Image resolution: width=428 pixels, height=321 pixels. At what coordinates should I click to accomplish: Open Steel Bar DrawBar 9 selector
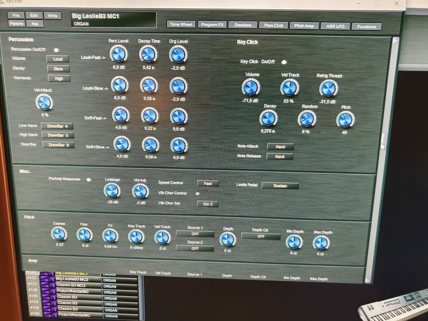(59, 145)
